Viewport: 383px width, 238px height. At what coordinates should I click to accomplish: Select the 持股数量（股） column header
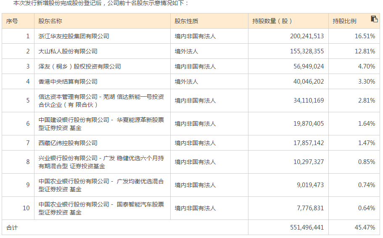tap(288, 21)
